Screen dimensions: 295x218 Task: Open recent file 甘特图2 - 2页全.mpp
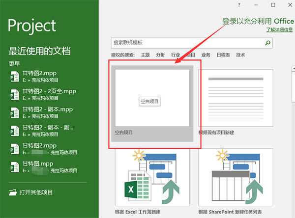pyautogui.click(x=43, y=94)
